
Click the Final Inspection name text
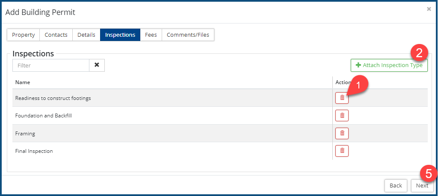point(34,151)
